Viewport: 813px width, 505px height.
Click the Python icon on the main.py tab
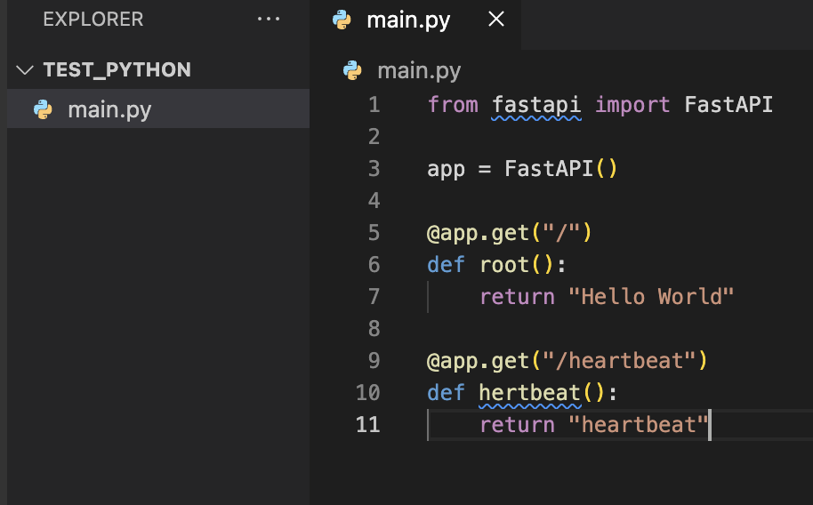(342, 20)
